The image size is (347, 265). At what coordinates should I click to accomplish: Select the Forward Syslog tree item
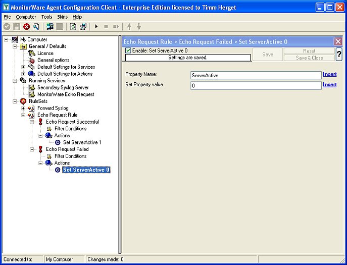(53, 108)
